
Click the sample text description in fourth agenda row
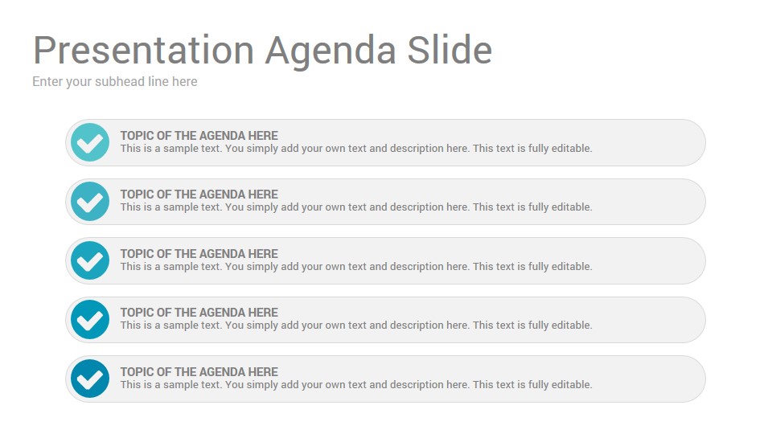coord(356,325)
